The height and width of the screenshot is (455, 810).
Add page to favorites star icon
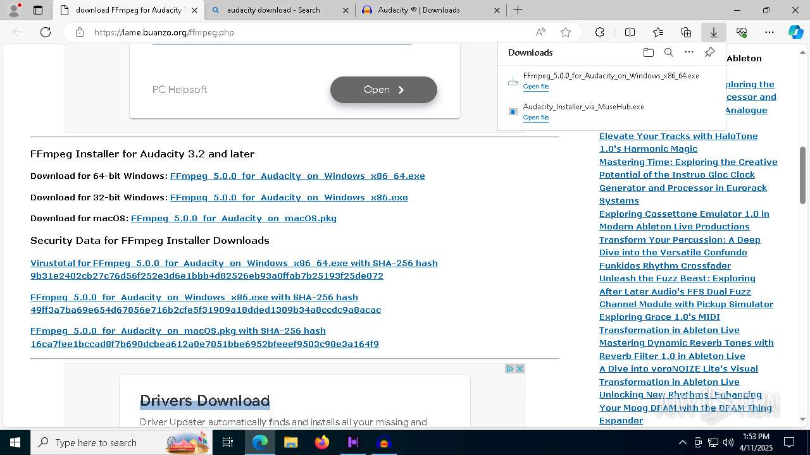coord(566,32)
